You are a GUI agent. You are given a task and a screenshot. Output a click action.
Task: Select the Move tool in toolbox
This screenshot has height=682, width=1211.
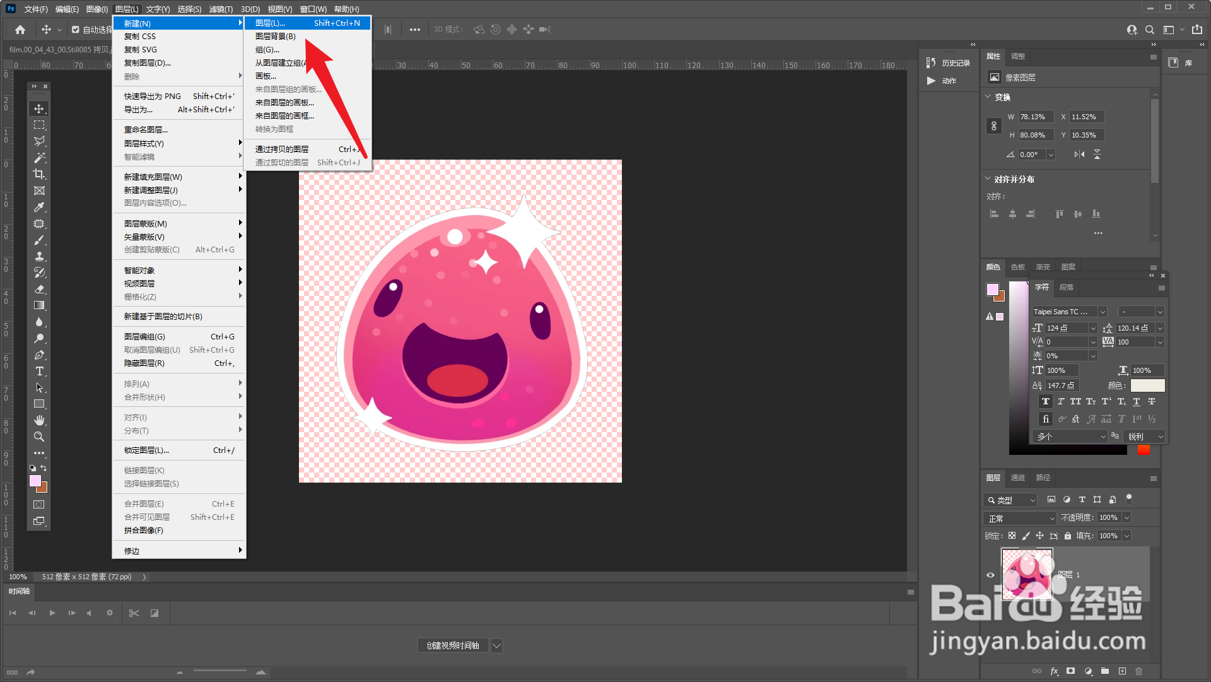pos(39,109)
